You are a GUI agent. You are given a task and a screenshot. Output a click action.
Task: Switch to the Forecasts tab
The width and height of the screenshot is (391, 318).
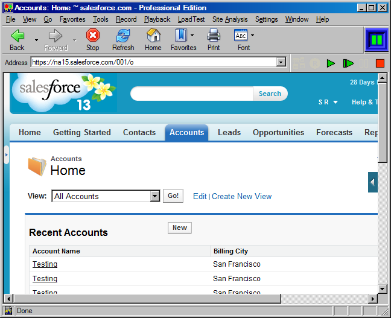tap(334, 132)
